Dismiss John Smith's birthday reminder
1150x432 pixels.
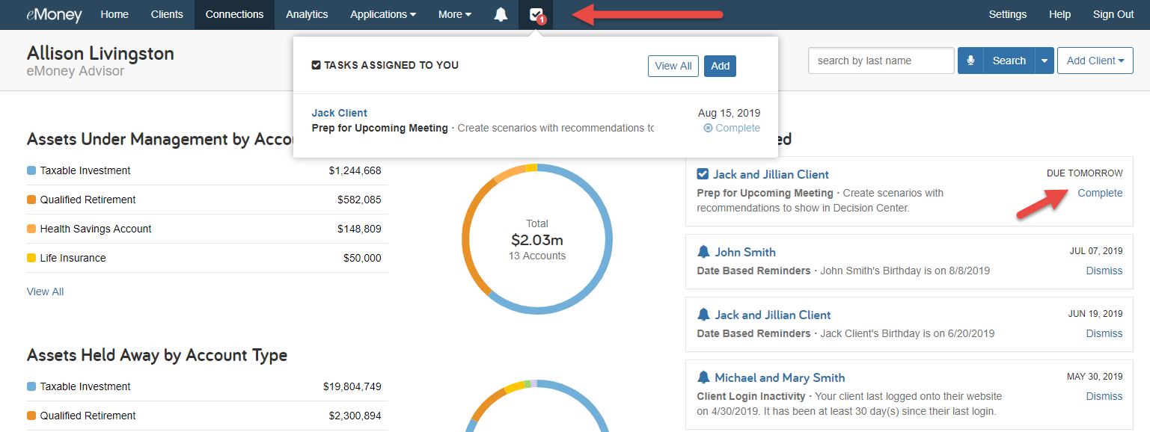1104,271
